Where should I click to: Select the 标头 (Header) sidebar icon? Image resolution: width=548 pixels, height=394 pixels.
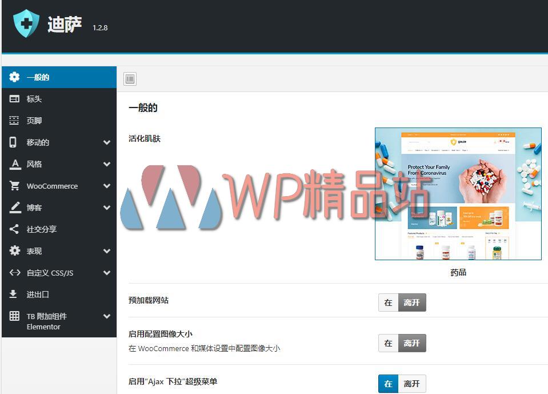pos(14,98)
